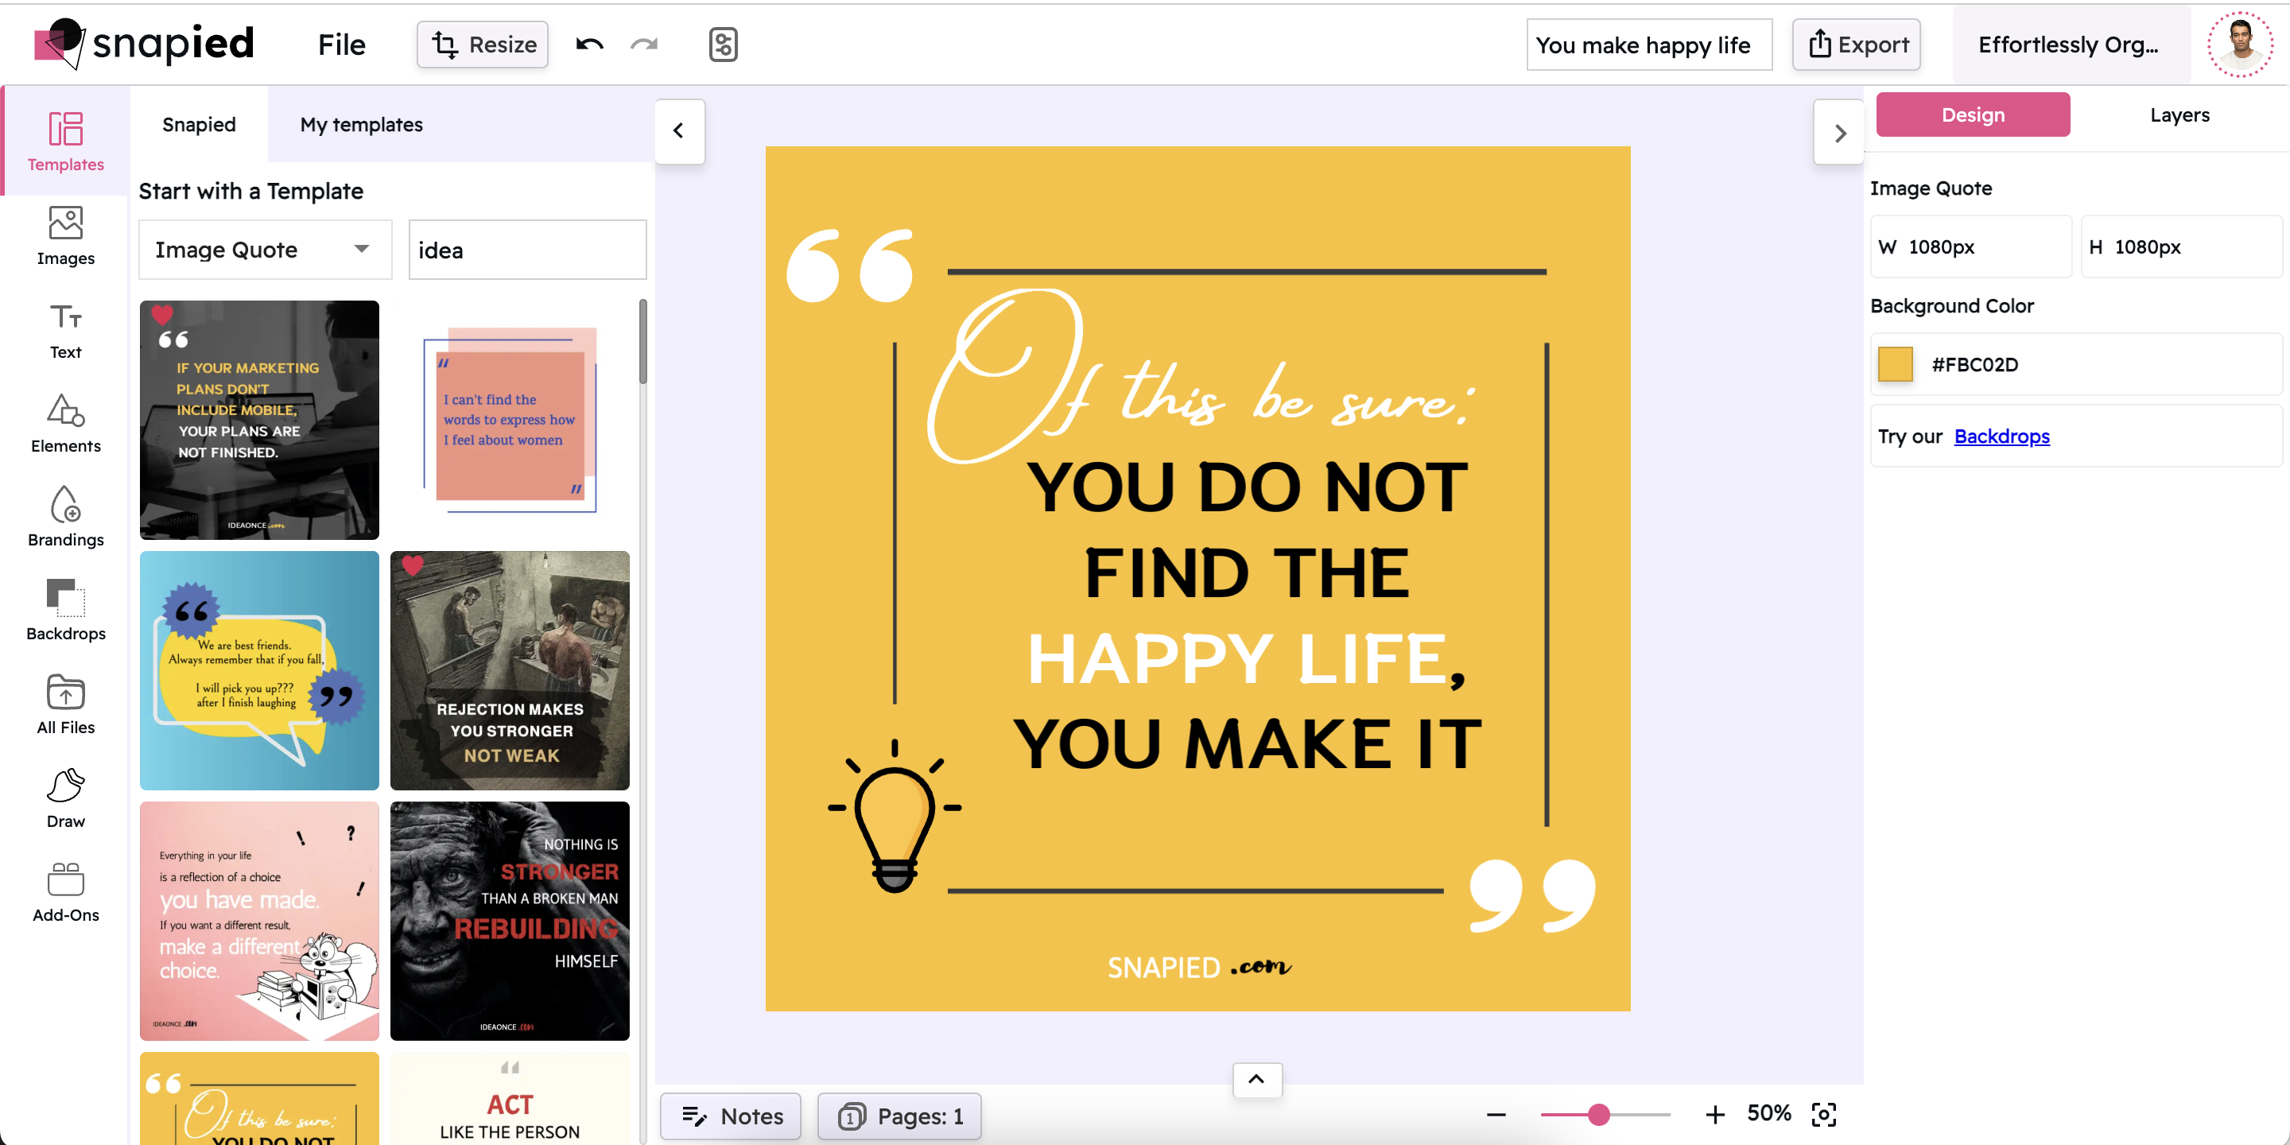This screenshot has width=2290, height=1145.
Task: Zoom in with the plus icon
Action: [x=1714, y=1115]
